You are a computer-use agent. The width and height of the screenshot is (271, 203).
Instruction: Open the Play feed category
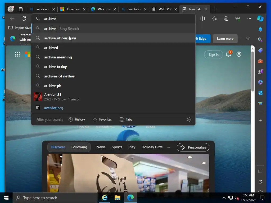pos(132,147)
